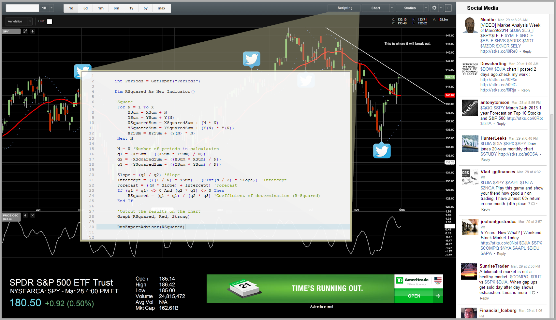Image resolution: width=556 pixels, height=320 pixels.
Task: Click the down arrow icon beside SPY label
Action: click(x=32, y=31)
